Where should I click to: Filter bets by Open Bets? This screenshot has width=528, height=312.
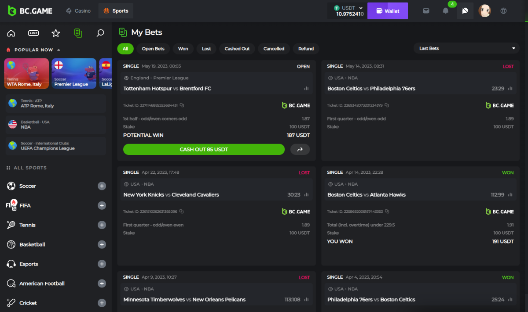(x=153, y=49)
